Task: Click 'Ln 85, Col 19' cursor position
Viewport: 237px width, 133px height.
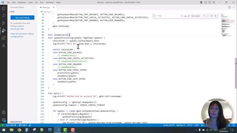Action: click(x=168, y=125)
